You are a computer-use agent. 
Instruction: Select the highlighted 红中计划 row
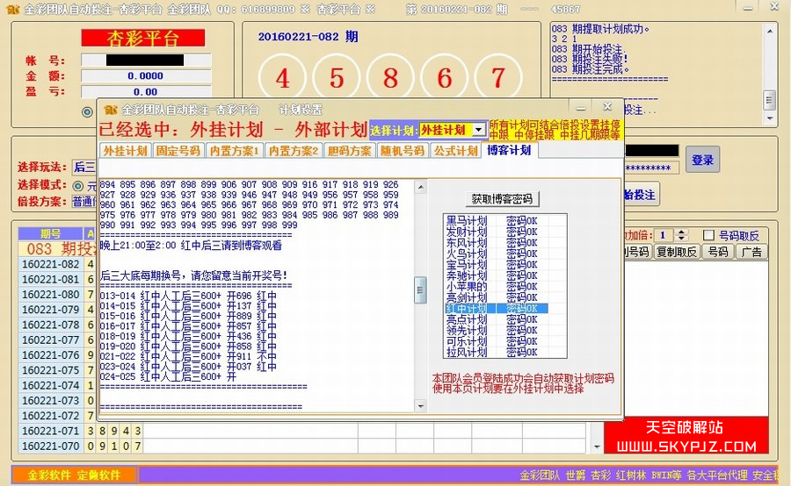point(497,308)
